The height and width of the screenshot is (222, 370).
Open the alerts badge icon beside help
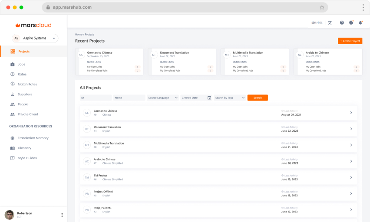[x=351, y=23]
